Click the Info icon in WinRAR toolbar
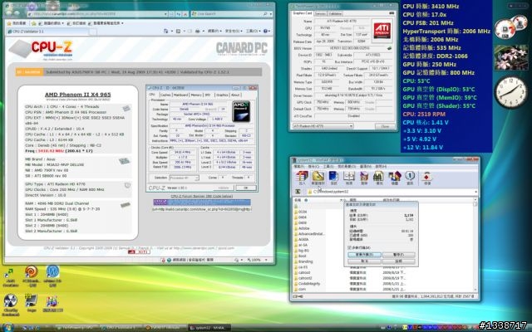 tap(410, 178)
